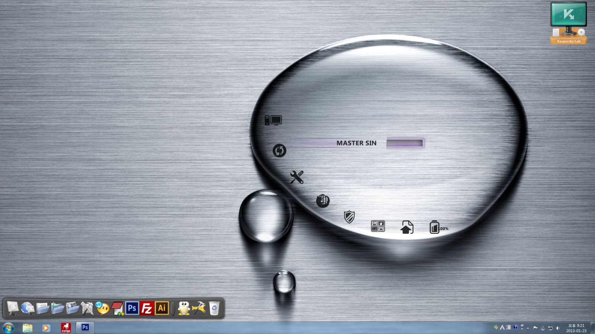The width and height of the screenshot is (595, 334).
Task: Open the volume speaker control in tray
Action: (558, 328)
